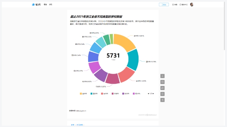
Task: Click the chart title mentioning 2021
Action: [x=96, y=17]
